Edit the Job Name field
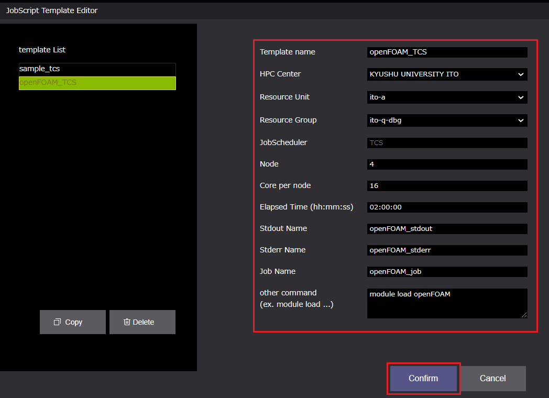The image size is (549, 398). (447, 272)
